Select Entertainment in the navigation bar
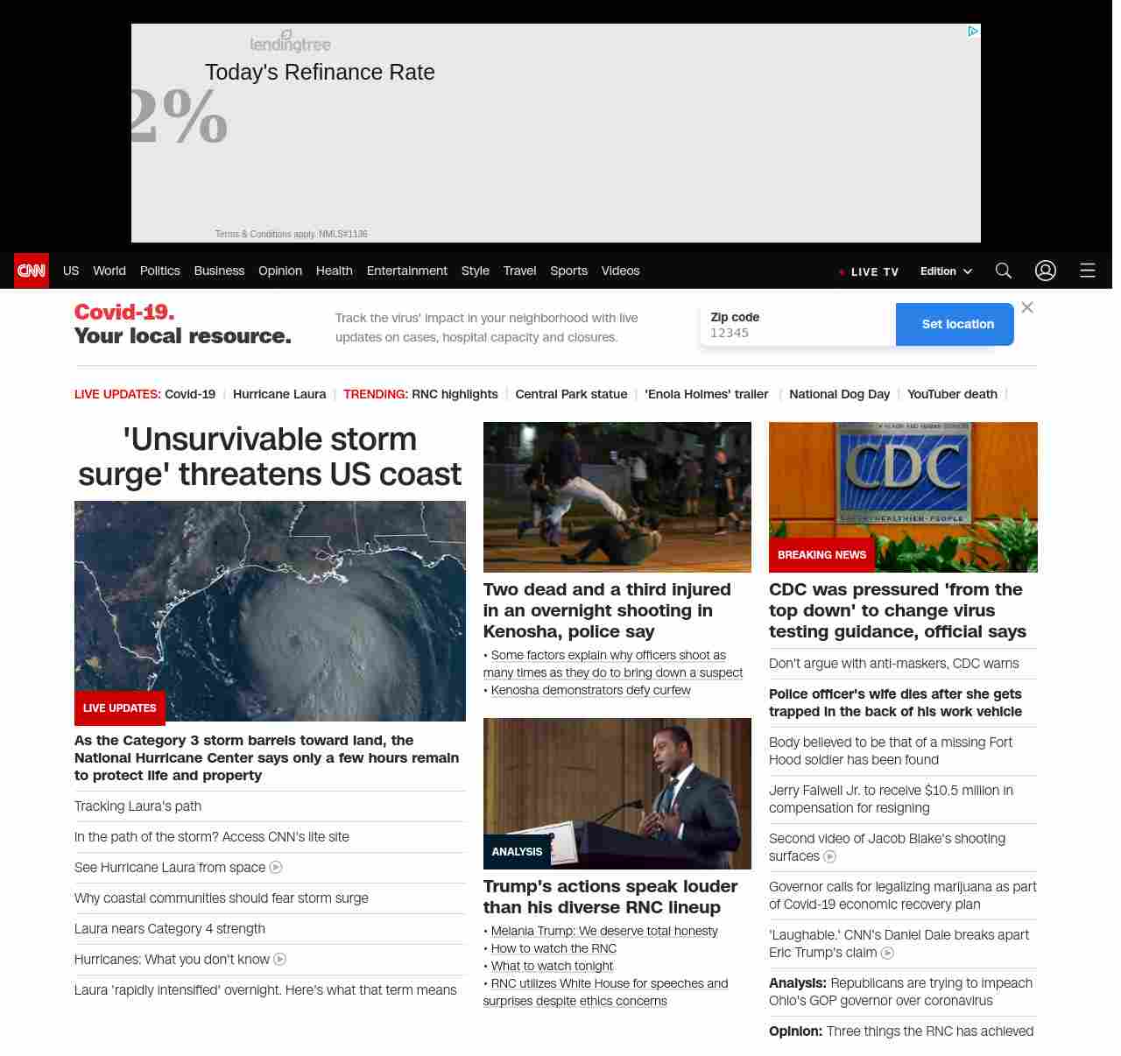Viewport: 1121px width, 1056px height. [406, 271]
